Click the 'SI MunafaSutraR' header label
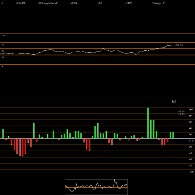The height and width of the screenshot is (195, 195). [x=48, y=3]
